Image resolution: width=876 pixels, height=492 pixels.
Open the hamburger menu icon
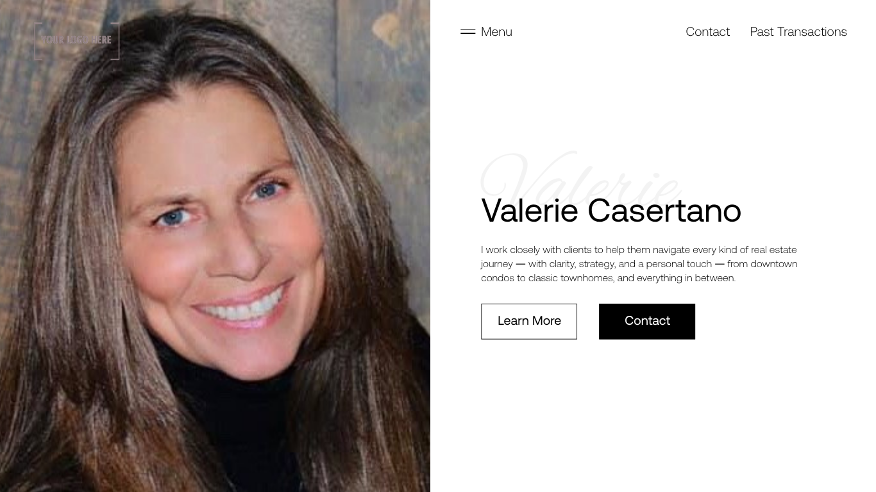[467, 31]
